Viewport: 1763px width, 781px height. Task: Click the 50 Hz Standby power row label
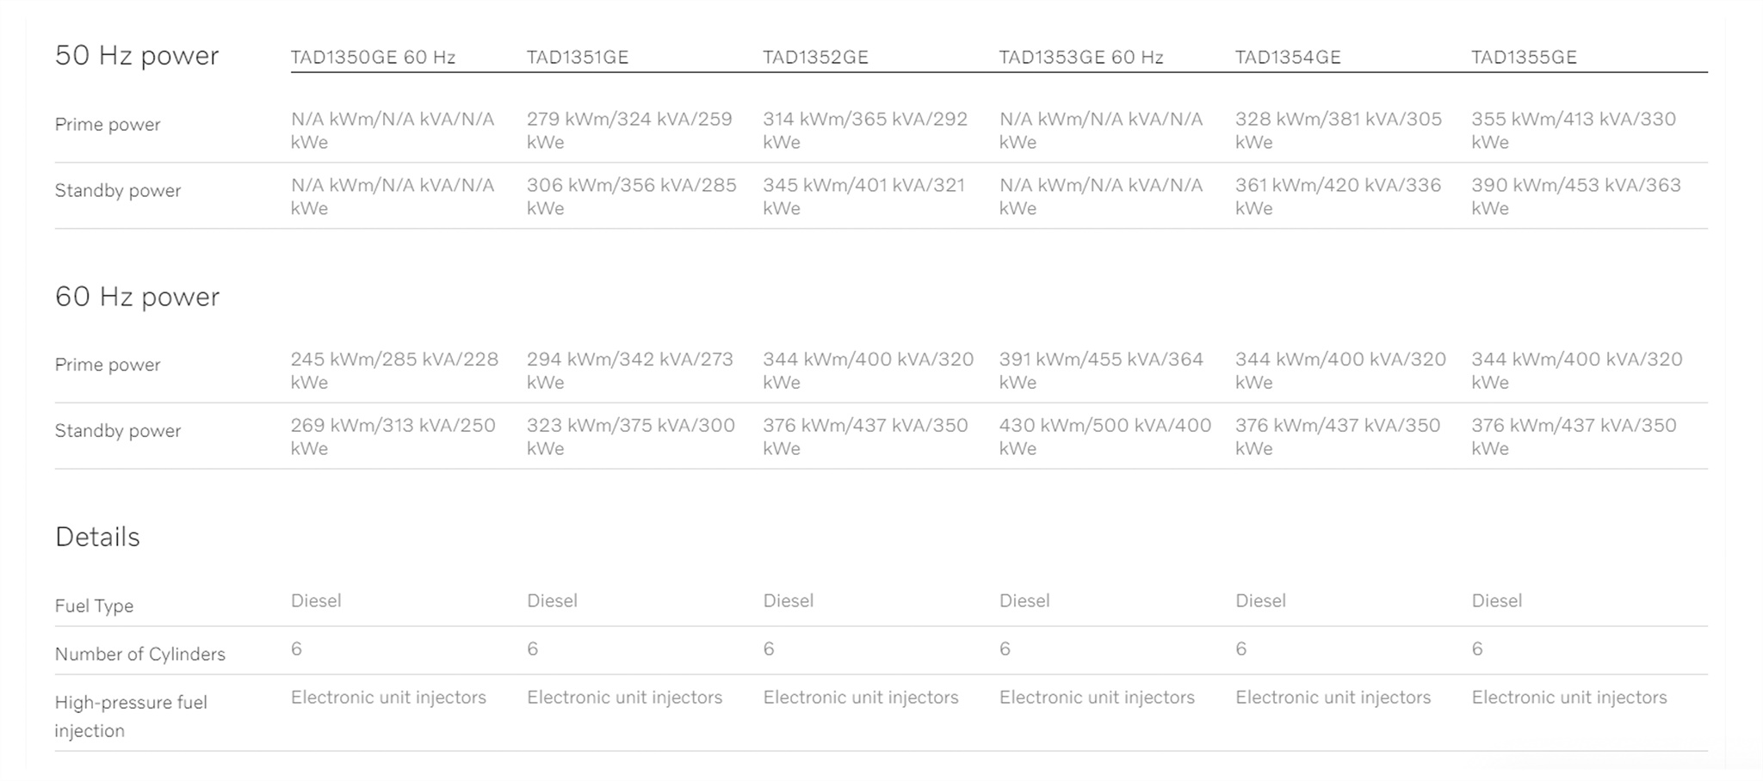118,191
